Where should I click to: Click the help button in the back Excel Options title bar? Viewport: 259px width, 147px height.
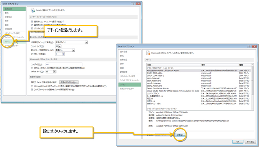(x=133, y=3)
